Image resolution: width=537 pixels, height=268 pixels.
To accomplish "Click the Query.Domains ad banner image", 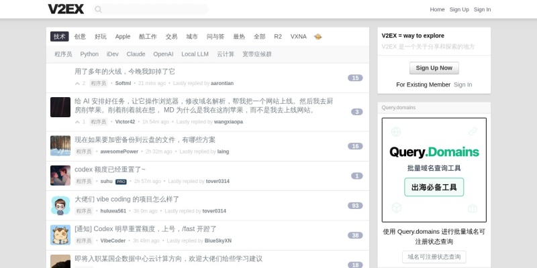I will coord(434,170).
